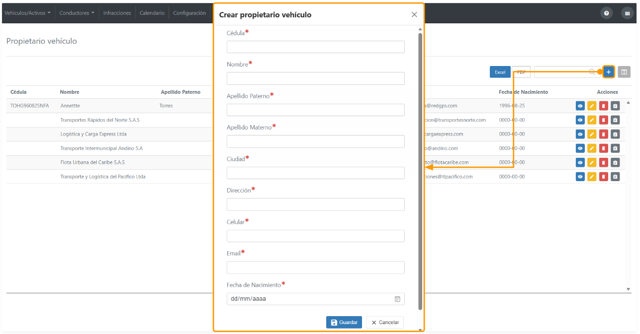Image resolution: width=640 pixels, height=334 pixels.
Task: Open the column visibility selector icon
Action: [x=624, y=72]
